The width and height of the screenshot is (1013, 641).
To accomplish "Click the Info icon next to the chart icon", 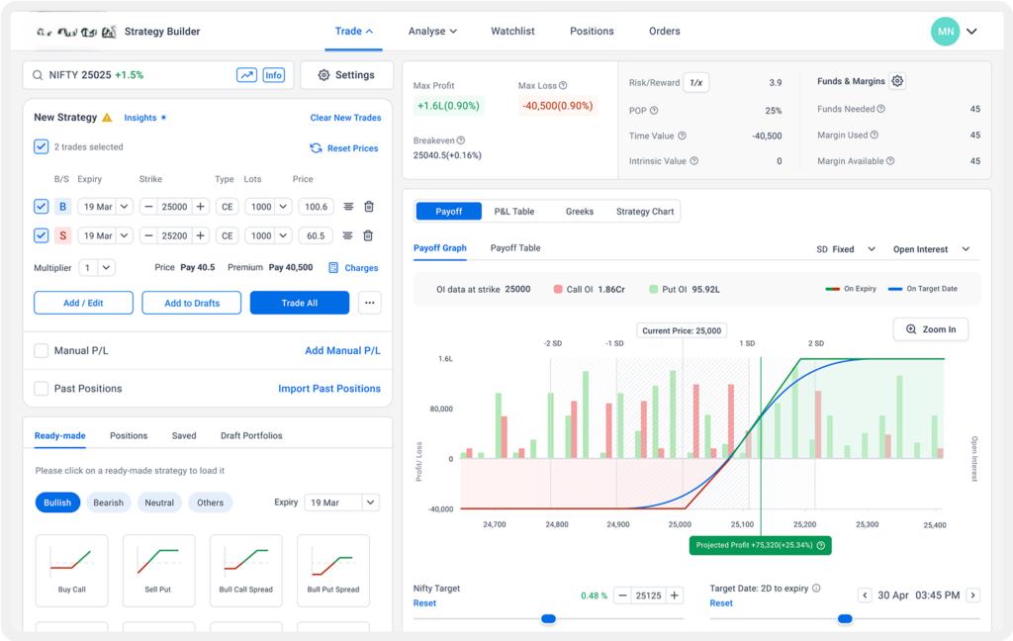I will (x=273, y=74).
